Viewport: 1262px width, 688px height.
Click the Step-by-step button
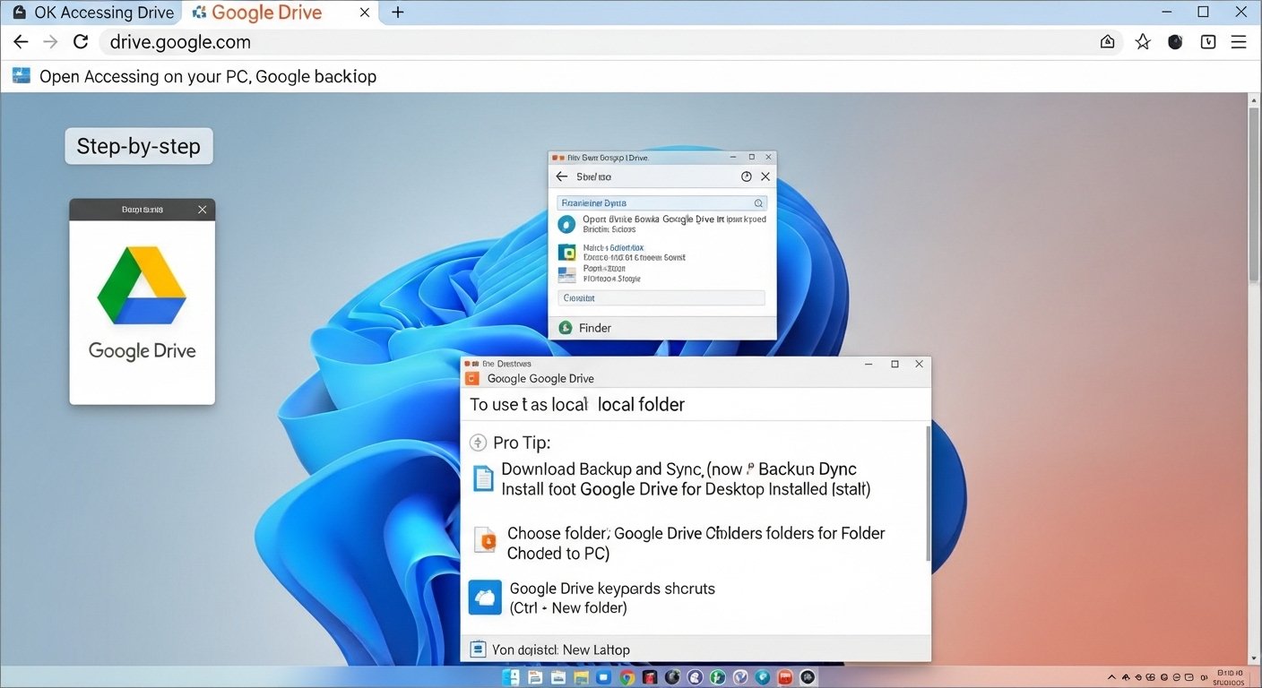click(x=139, y=146)
